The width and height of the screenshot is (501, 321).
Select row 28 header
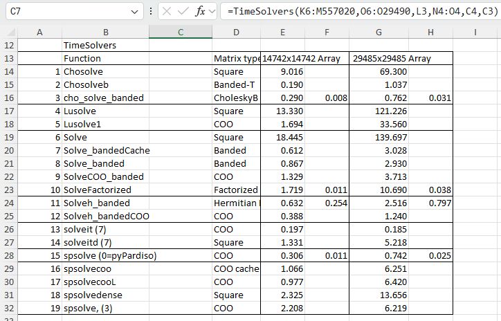tap(8, 255)
